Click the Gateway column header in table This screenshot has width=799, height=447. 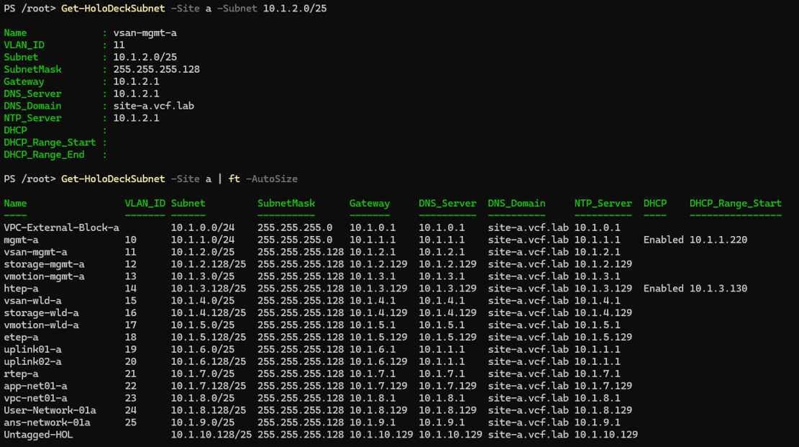point(370,203)
